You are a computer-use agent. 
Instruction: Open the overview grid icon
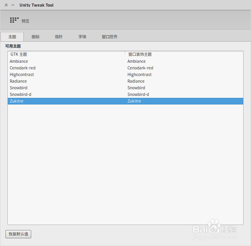[14, 20]
